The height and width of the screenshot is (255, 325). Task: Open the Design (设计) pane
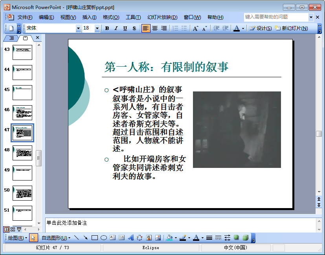pyautogui.click(x=261, y=28)
